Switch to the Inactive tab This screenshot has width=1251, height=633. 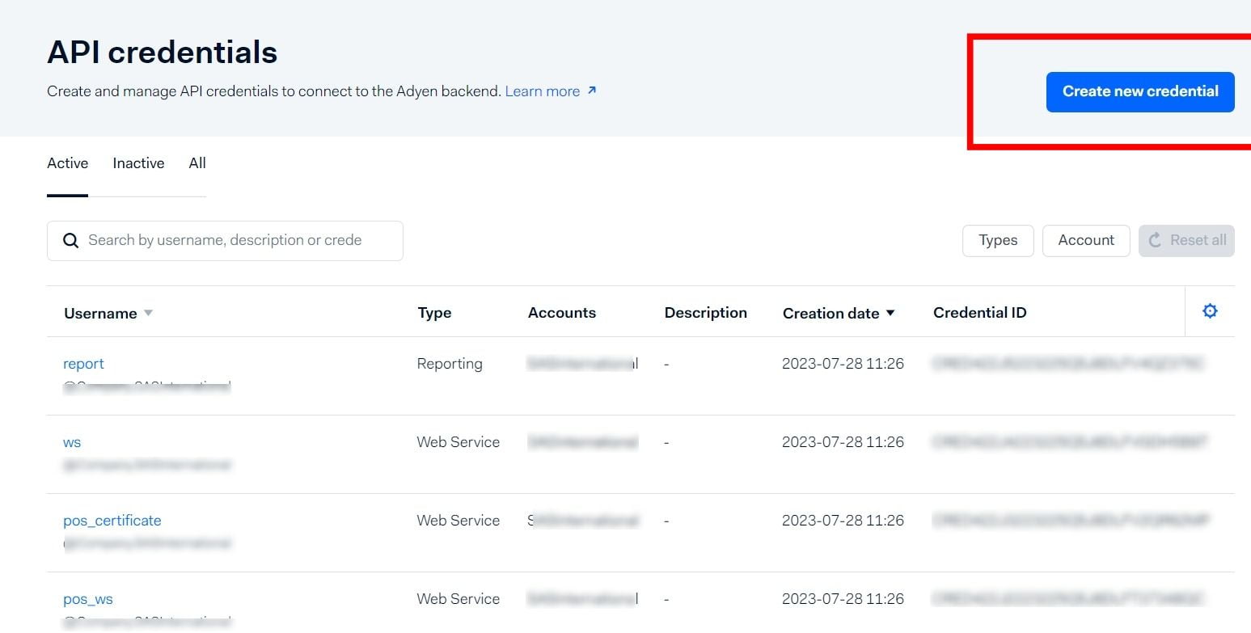(x=137, y=162)
